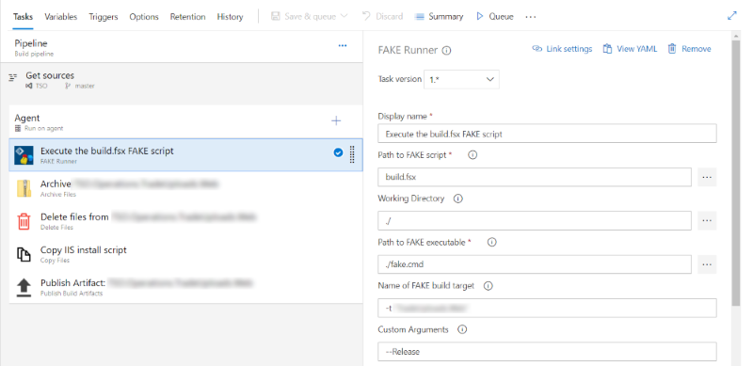Click the Custom Arguments info icon
This screenshot has height=366, width=753.
tap(462, 330)
